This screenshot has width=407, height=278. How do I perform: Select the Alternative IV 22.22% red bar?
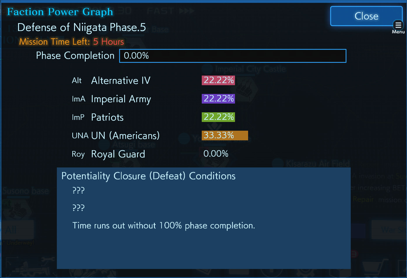[218, 80]
